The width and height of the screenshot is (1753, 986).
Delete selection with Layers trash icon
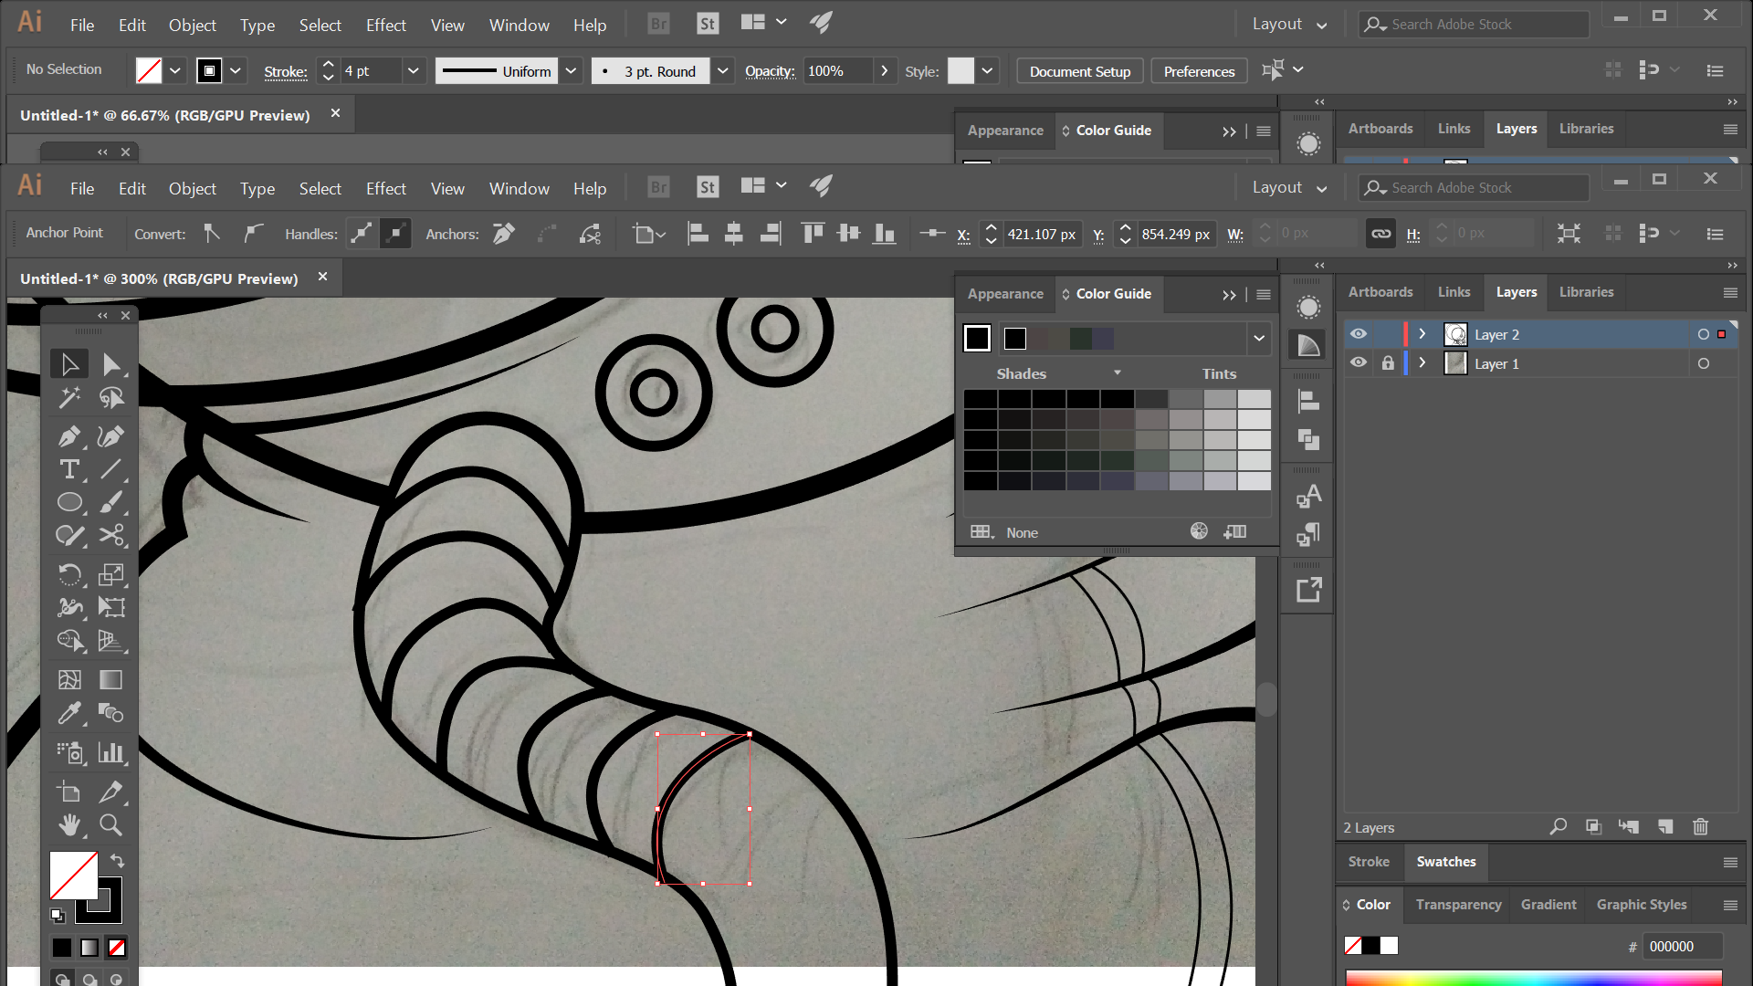click(x=1700, y=827)
